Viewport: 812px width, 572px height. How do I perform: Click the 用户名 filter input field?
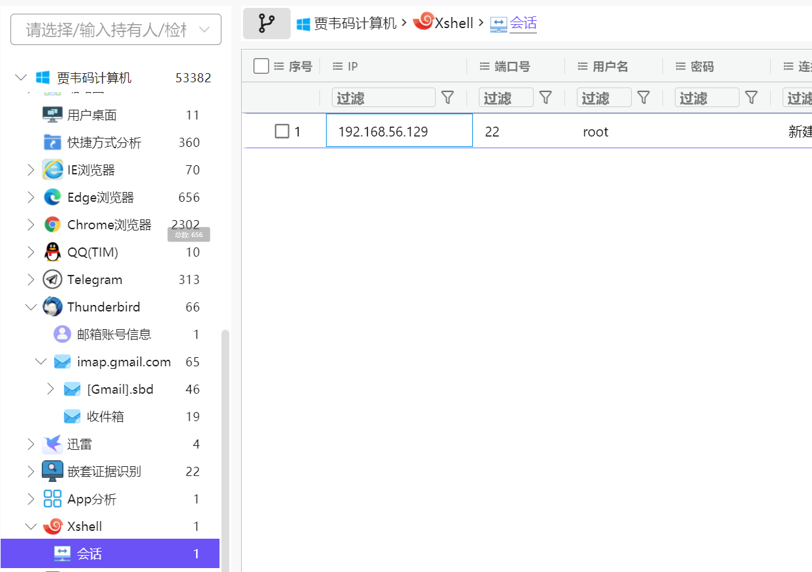click(604, 98)
